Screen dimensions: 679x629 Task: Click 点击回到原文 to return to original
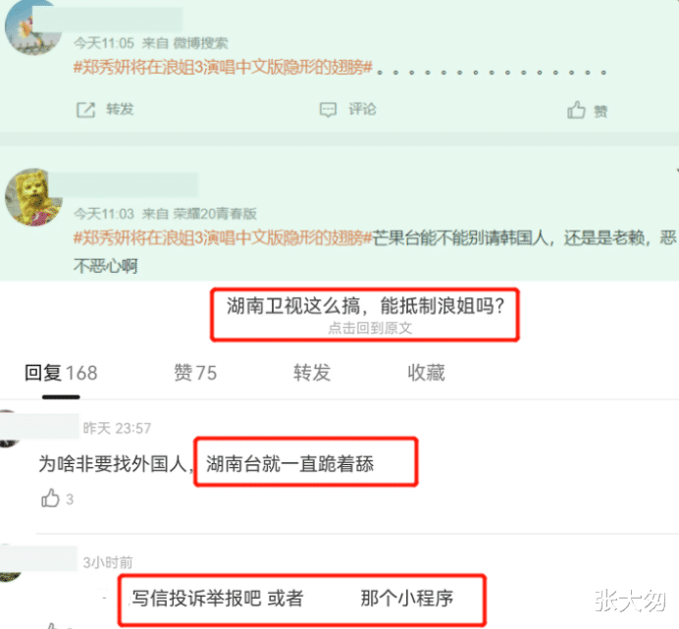tap(370, 328)
